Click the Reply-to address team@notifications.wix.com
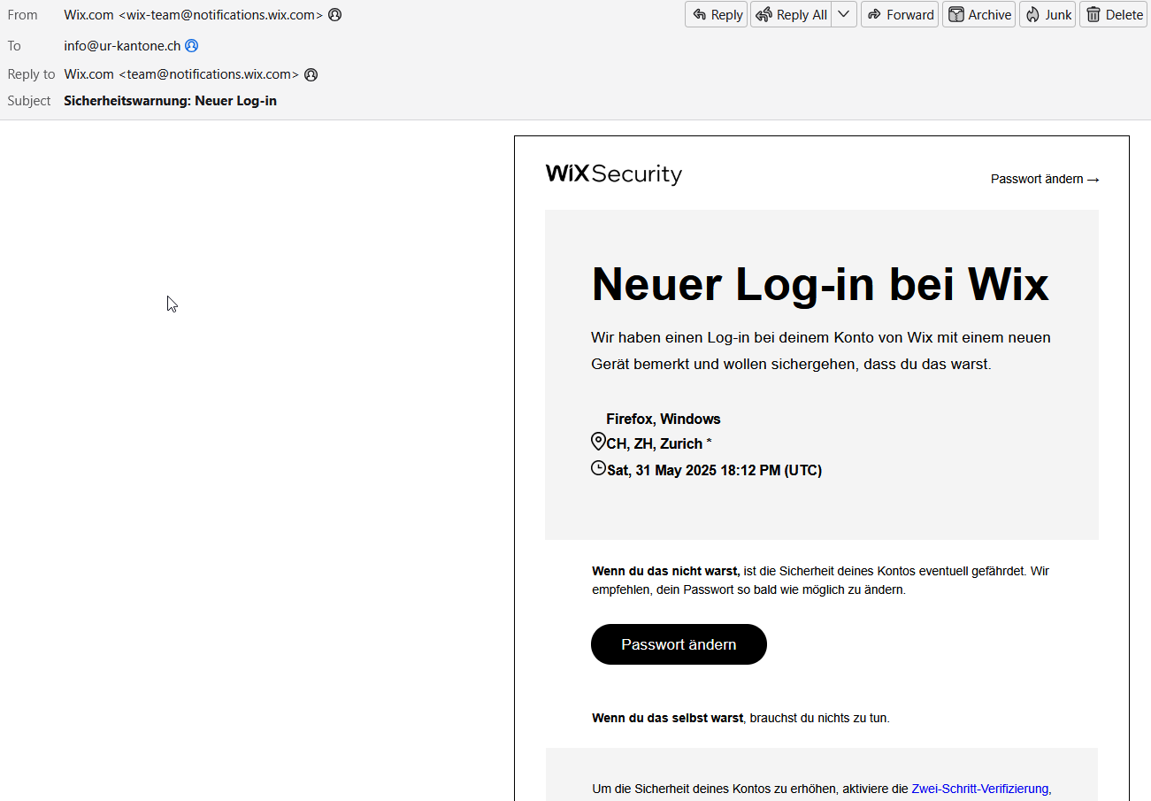 pyautogui.click(x=209, y=74)
